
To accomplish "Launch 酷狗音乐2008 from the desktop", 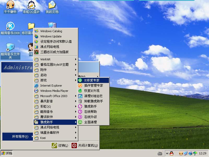I will coord(10,26).
